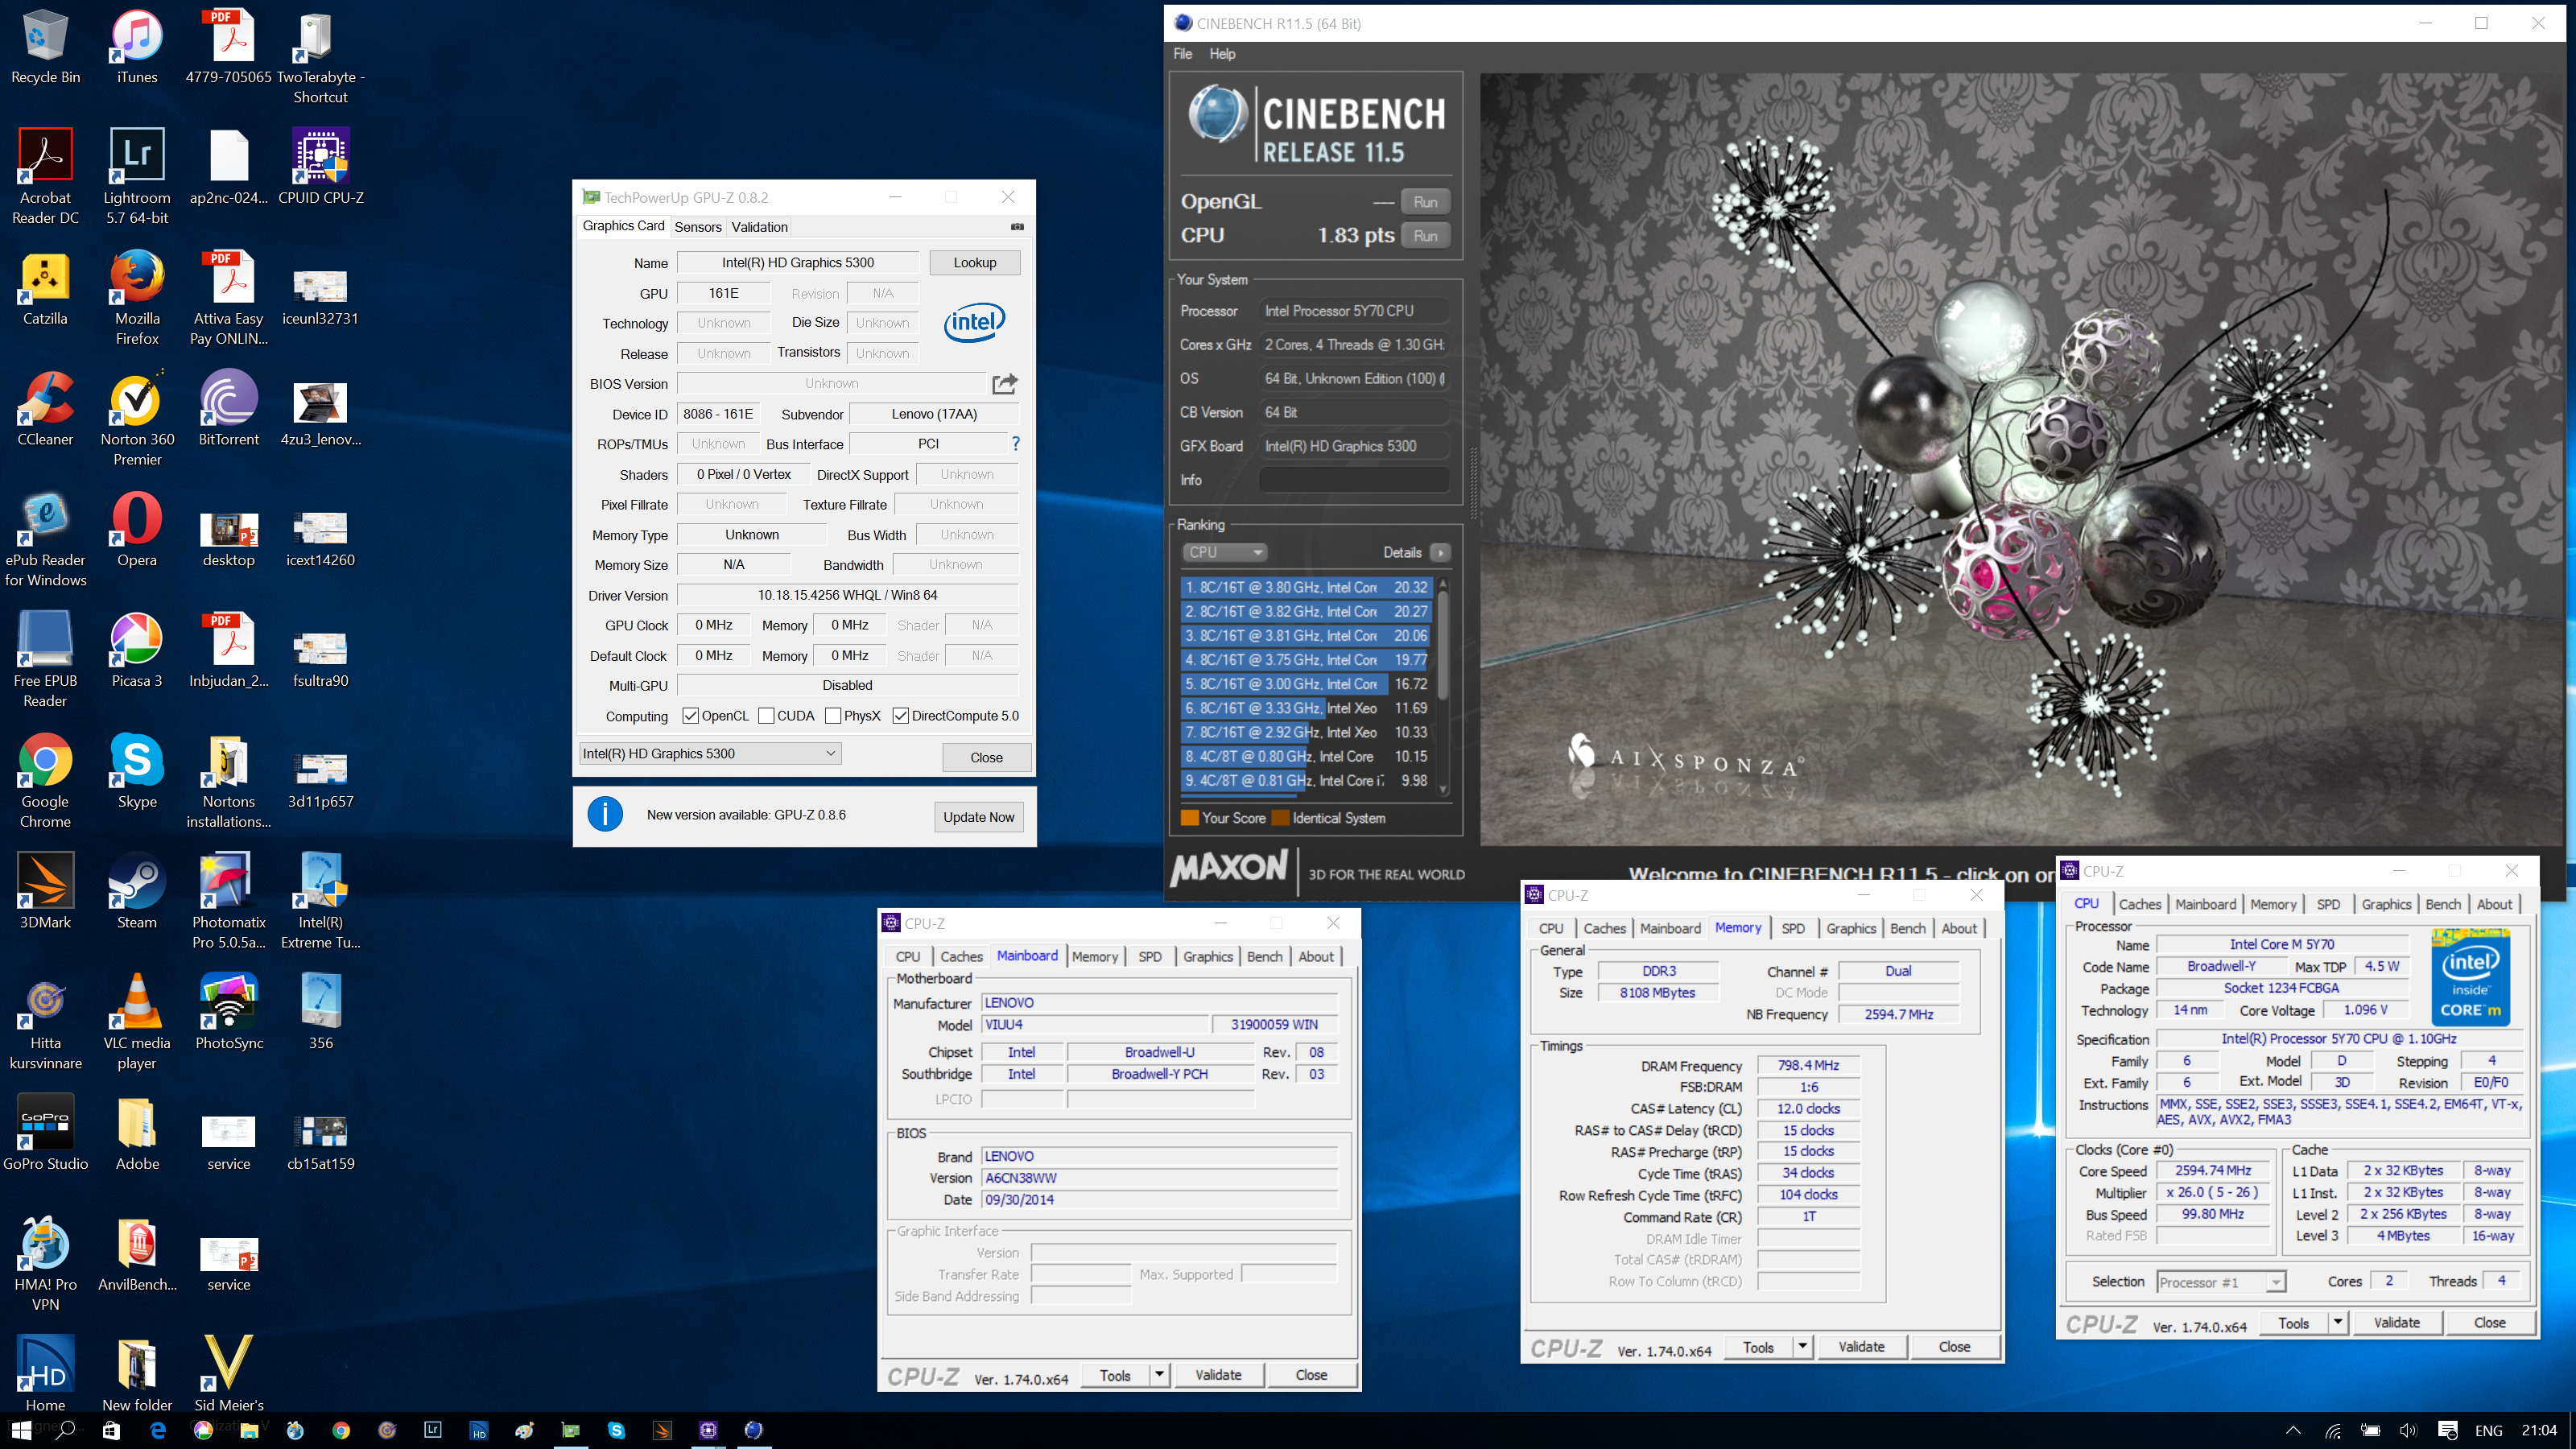Open Bench tab in CPU-Z CPU window
The image size is (2576, 1449).
[x=2442, y=904]
